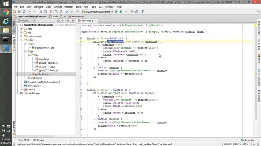Click scroll from source icon in Project panel
The width and height of the screenshot is (261, 146).
coord(58,21)
